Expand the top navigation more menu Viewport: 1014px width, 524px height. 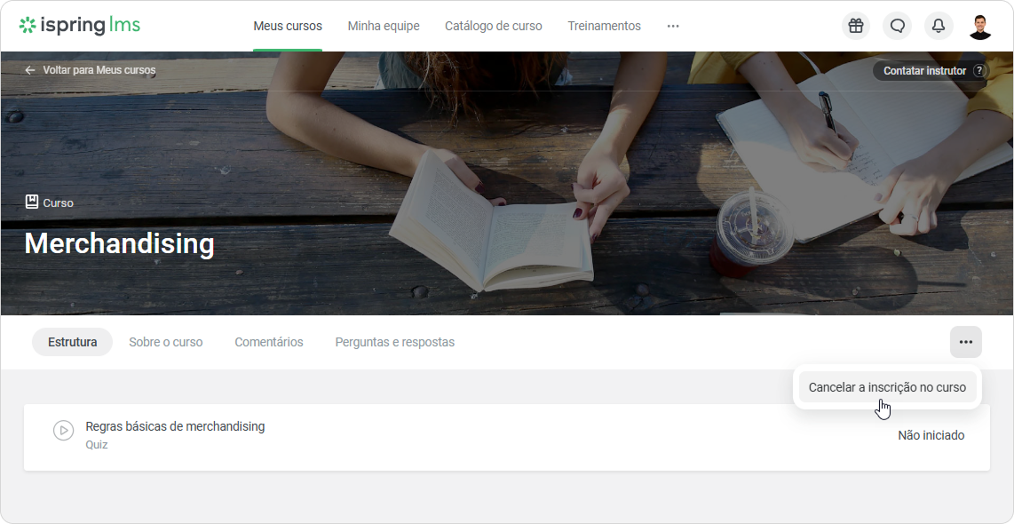pos(673,27)
